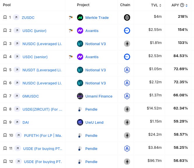The width and height of the screenshot is (194, 168).
Task: Open external arrow for row 6 NUSDC
Action: [x=17, y=83]
